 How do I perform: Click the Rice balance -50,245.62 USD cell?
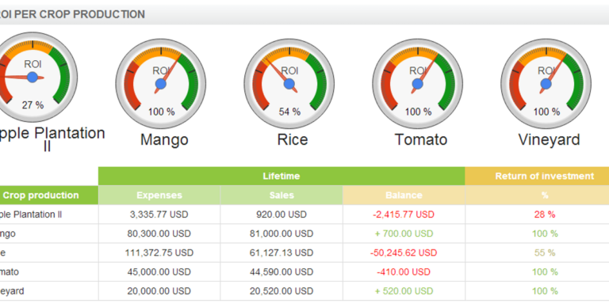click(404, 253)
